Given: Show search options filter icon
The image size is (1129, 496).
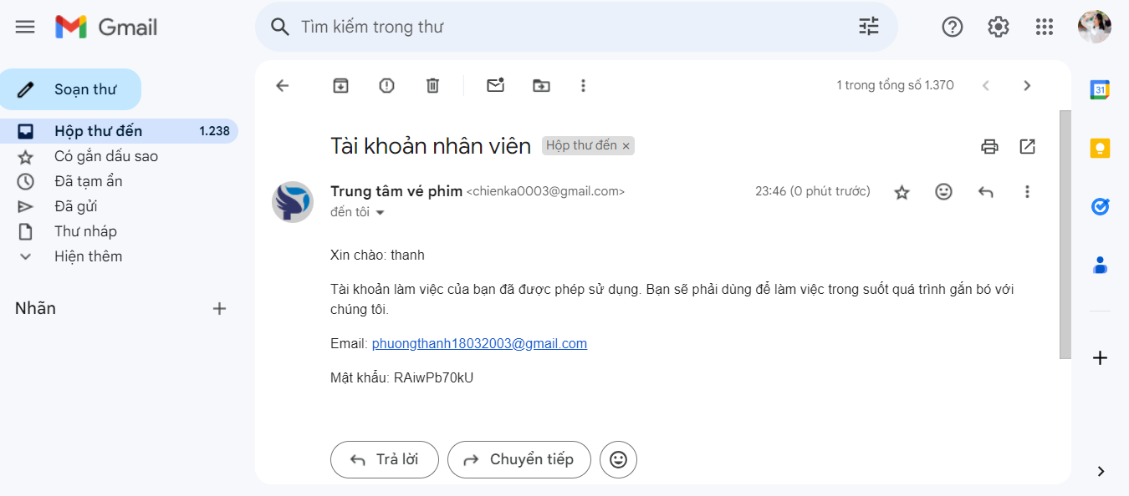Looking at the screenshot, I should (x=869, y=27).
